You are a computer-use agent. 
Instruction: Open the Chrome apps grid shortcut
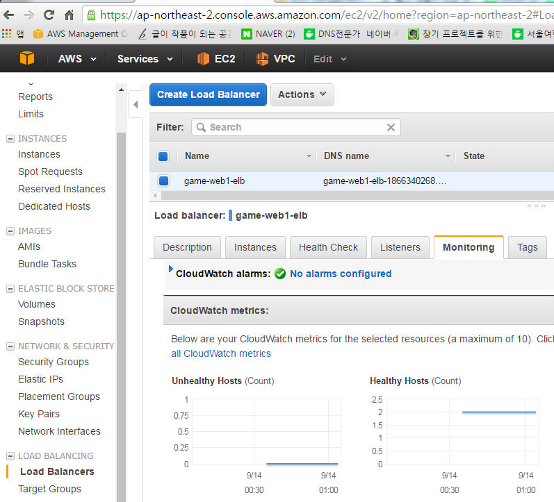(7, 34)
